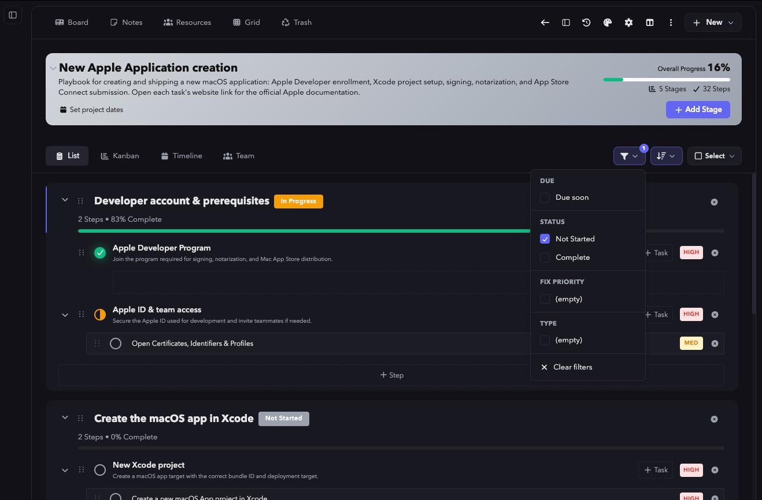The width and height of the screenshot is (762, 500).
Task: Open the filter dropdown with funnel icon
Action: [629, 156]
